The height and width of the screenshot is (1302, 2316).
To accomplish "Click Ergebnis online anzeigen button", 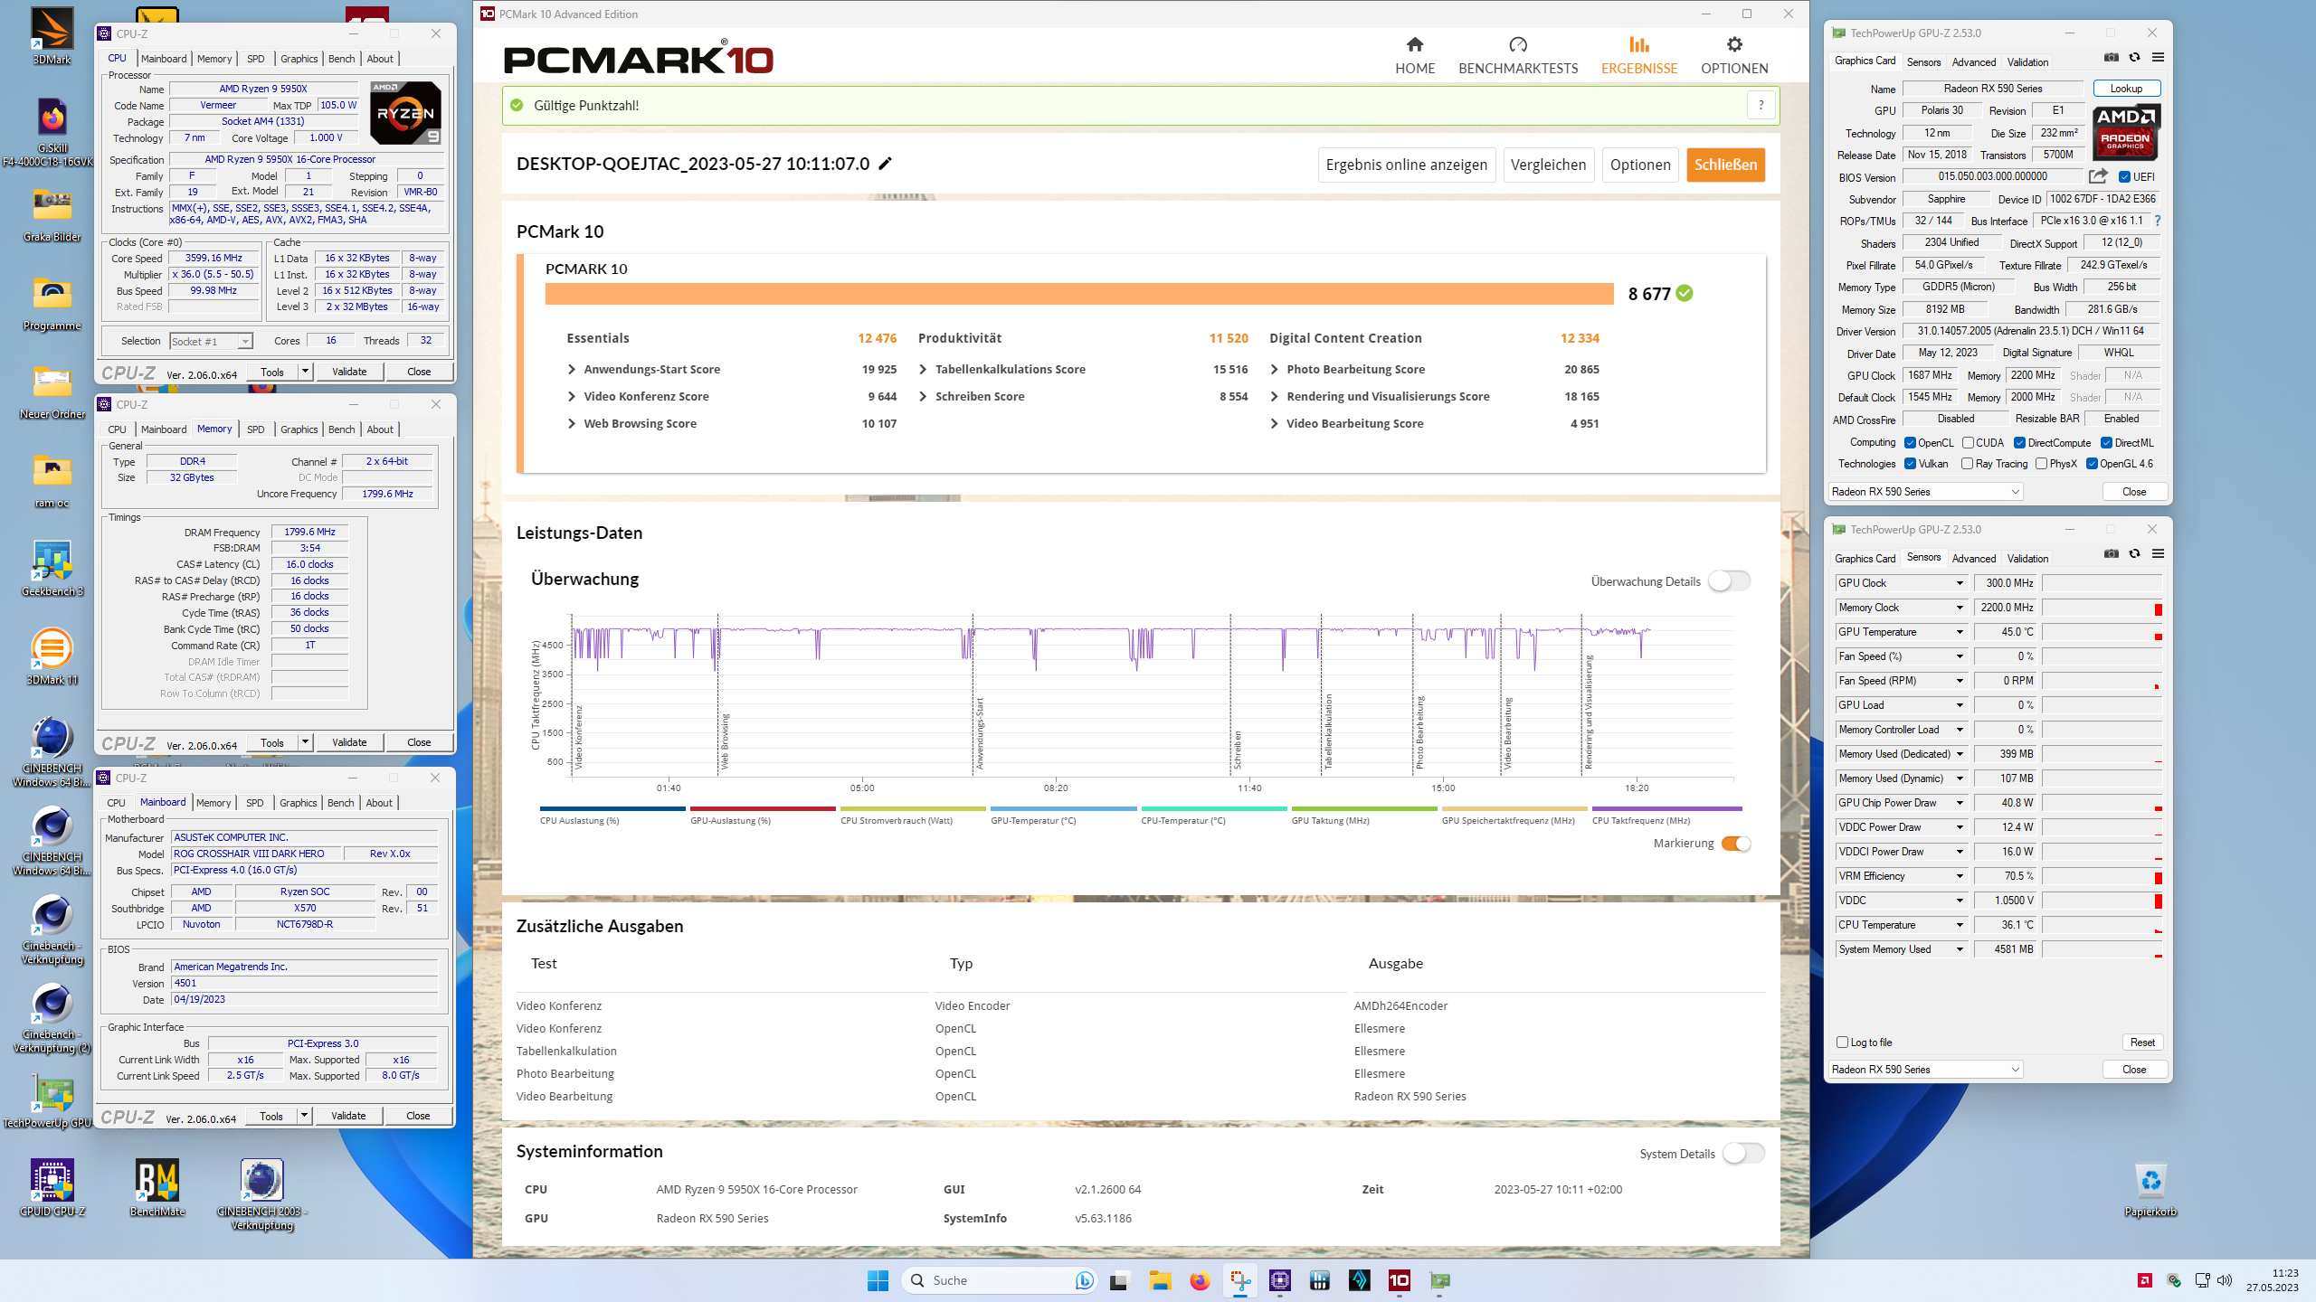I will [x=1406, y=165].
